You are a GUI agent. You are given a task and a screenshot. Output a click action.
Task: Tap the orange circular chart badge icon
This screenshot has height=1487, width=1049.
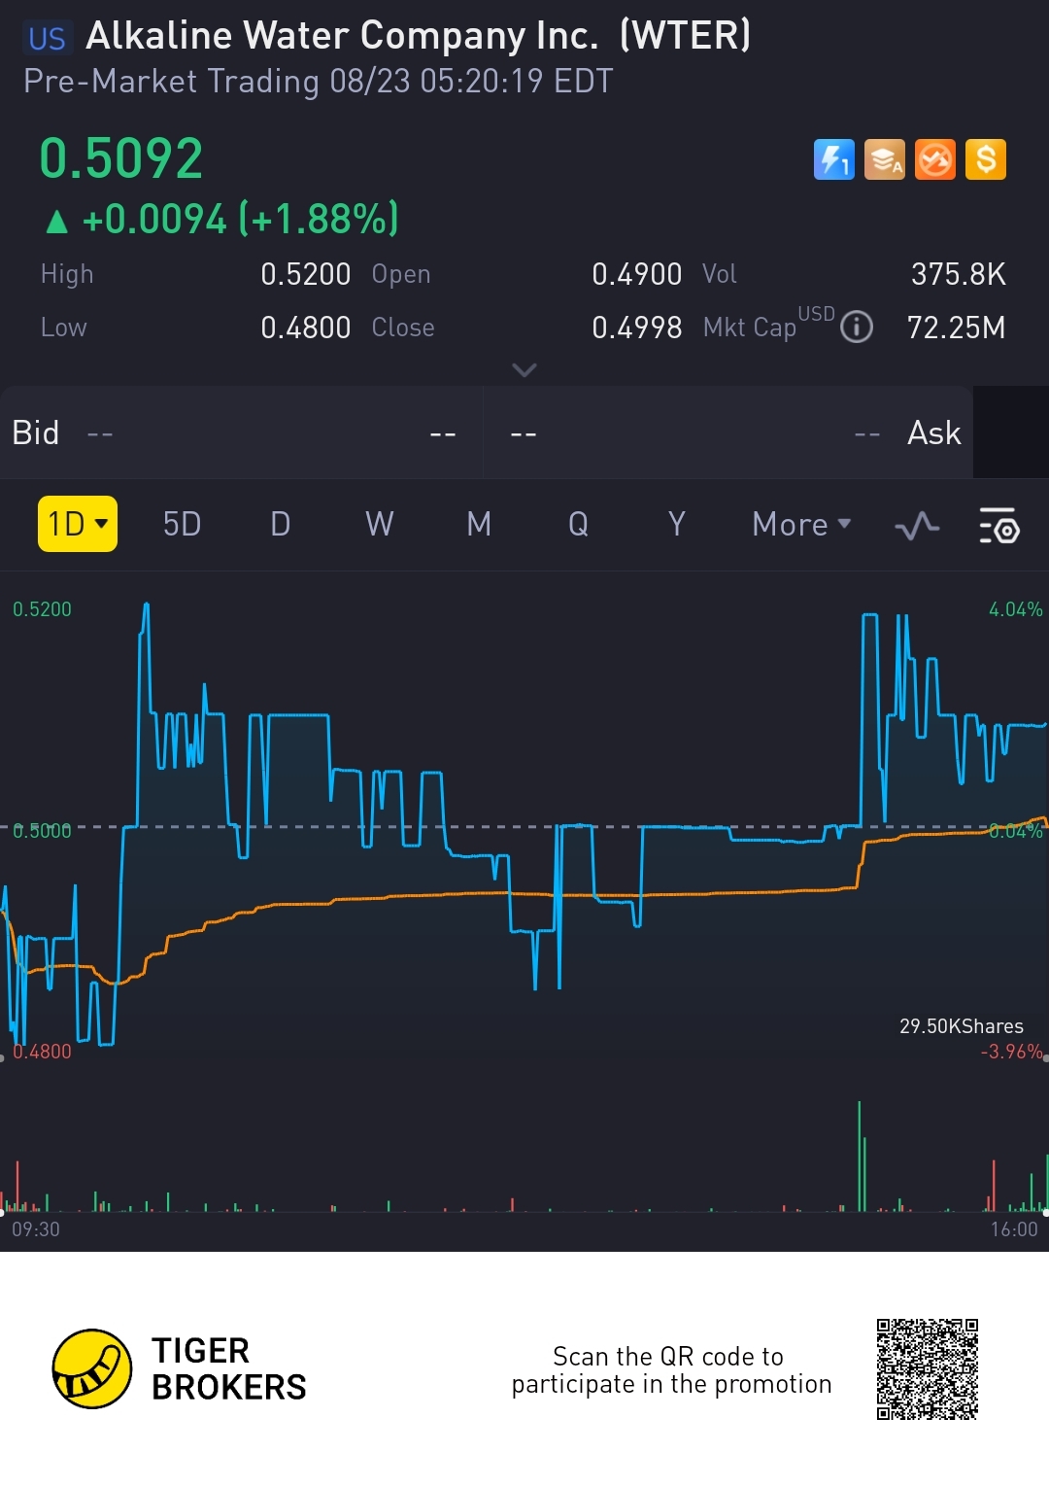pos(934,159)
